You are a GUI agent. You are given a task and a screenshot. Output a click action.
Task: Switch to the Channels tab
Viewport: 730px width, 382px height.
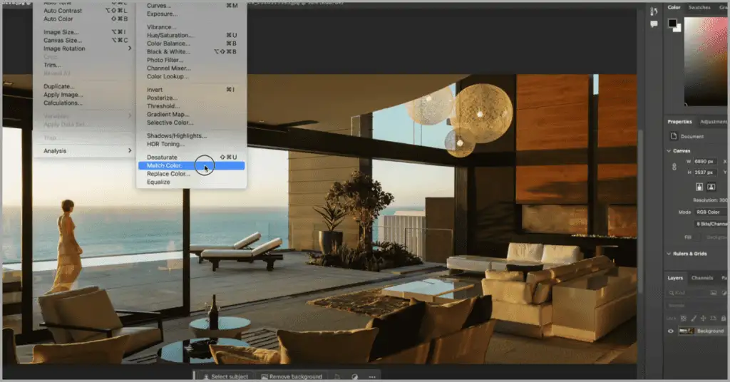[x=702, y=278]
